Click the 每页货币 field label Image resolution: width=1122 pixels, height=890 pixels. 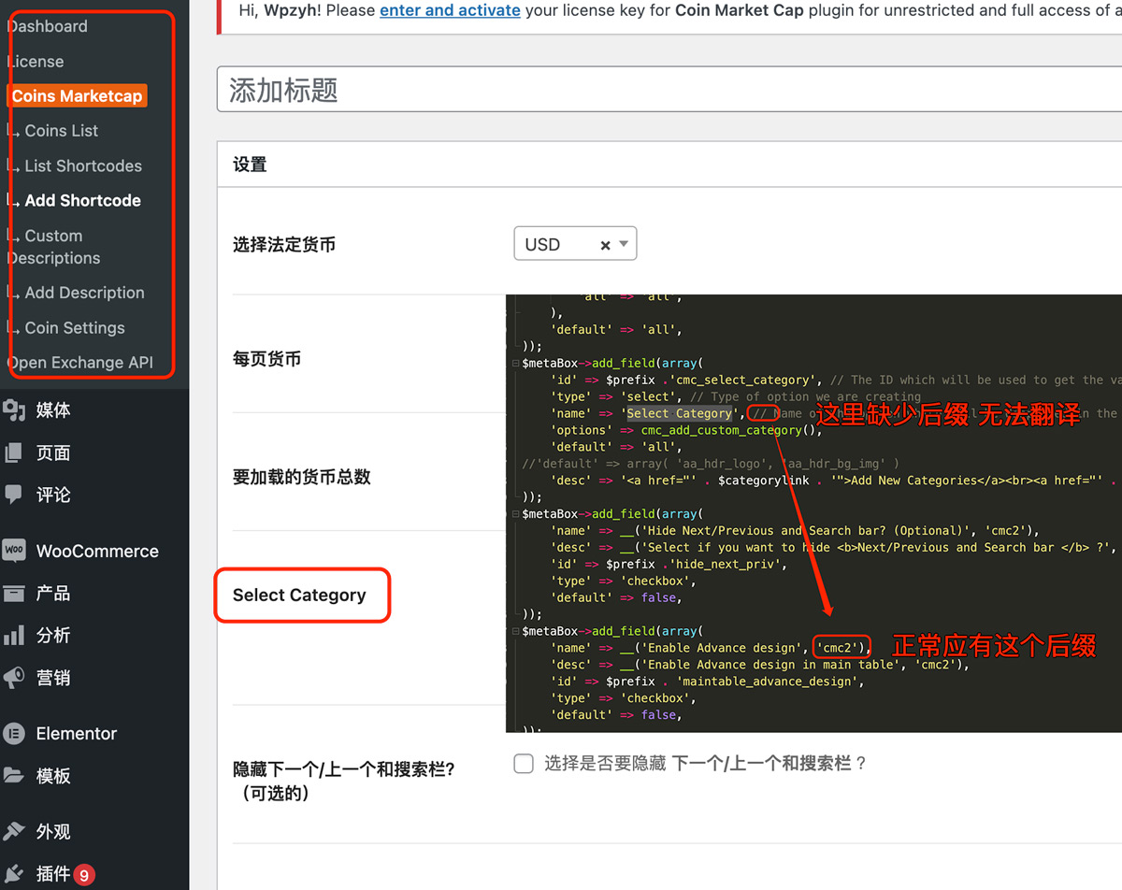tap(266, 359)
